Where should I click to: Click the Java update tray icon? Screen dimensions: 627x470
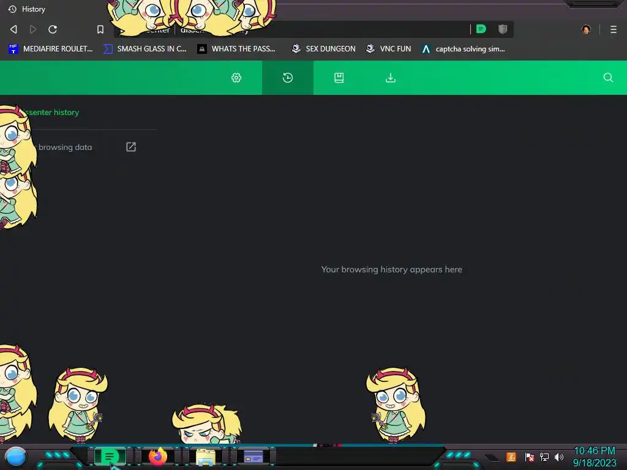pyautogui.click(x=511, y=457)
